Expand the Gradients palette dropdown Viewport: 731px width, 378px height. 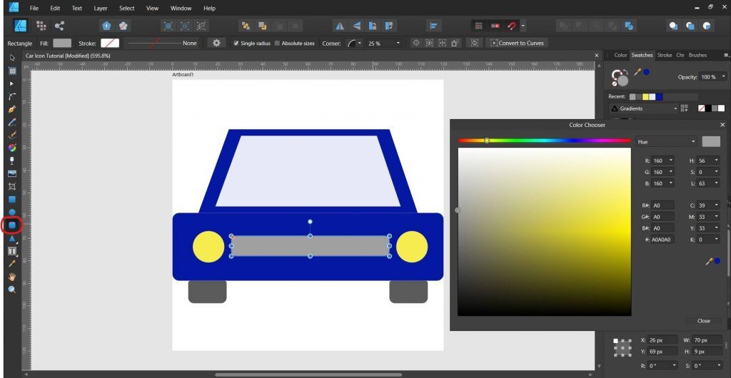[x=643, y=108]
